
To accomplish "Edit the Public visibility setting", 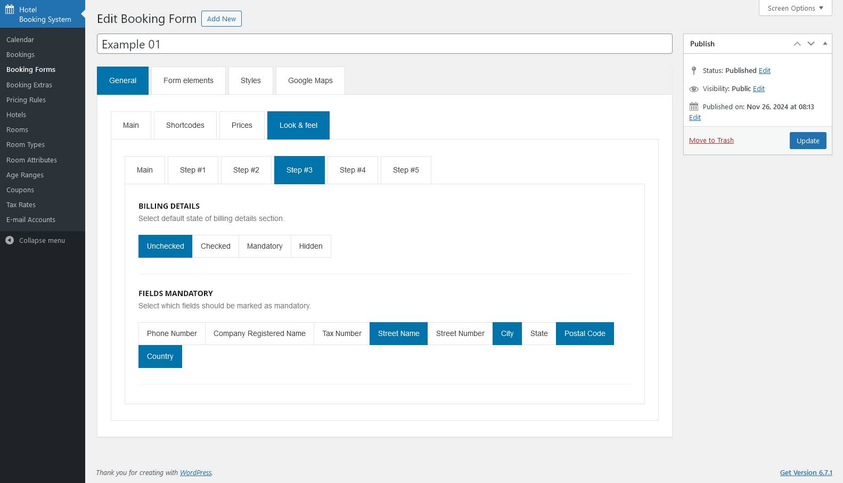I will [759, 88].
